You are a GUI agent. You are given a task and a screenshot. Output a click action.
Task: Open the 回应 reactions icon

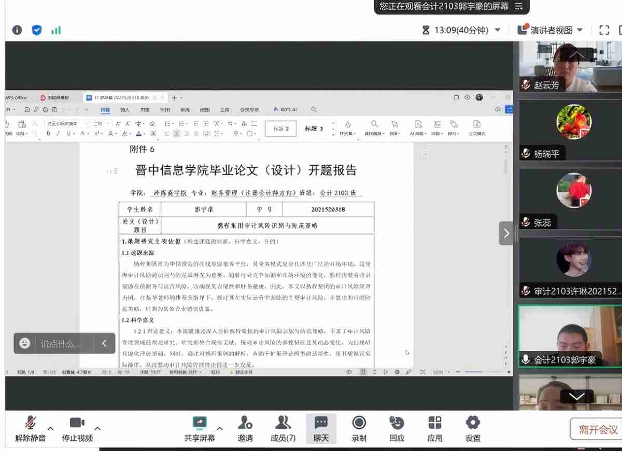(x=397, y=424)
